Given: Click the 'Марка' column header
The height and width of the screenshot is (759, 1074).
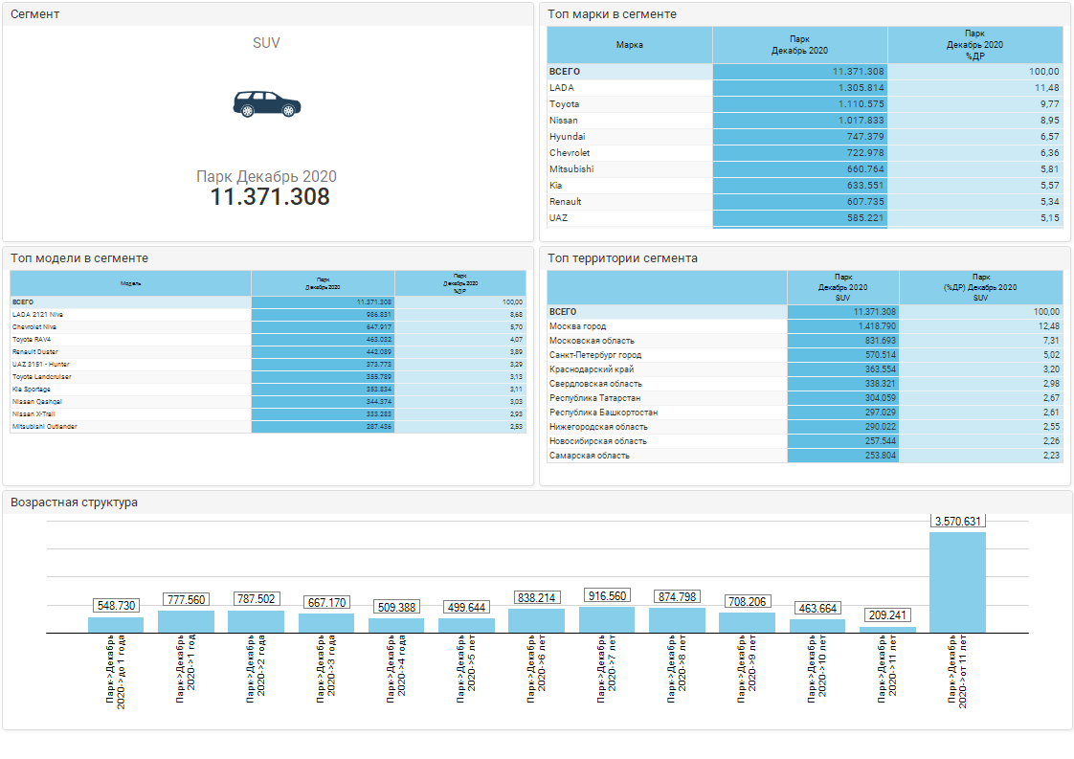Looking at the screenshot, I should pyautogui.click(x=629, y=45).
